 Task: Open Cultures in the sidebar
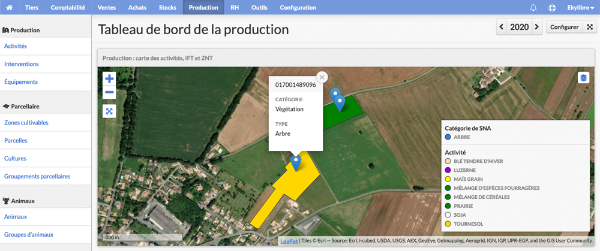coord(15,158)
